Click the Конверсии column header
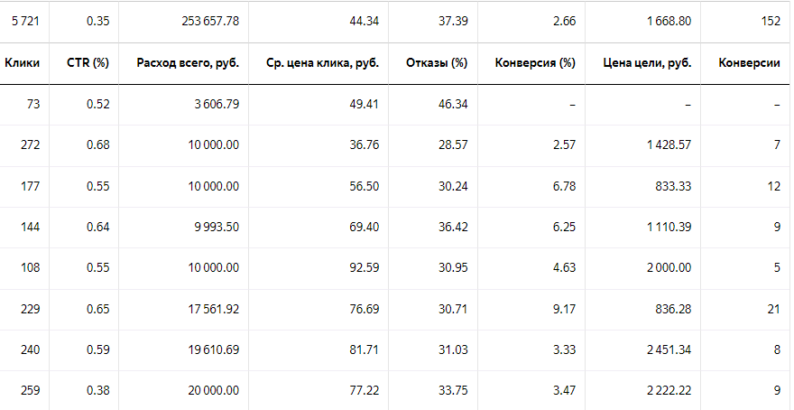The image size is (794, 410). coord(750,63)
